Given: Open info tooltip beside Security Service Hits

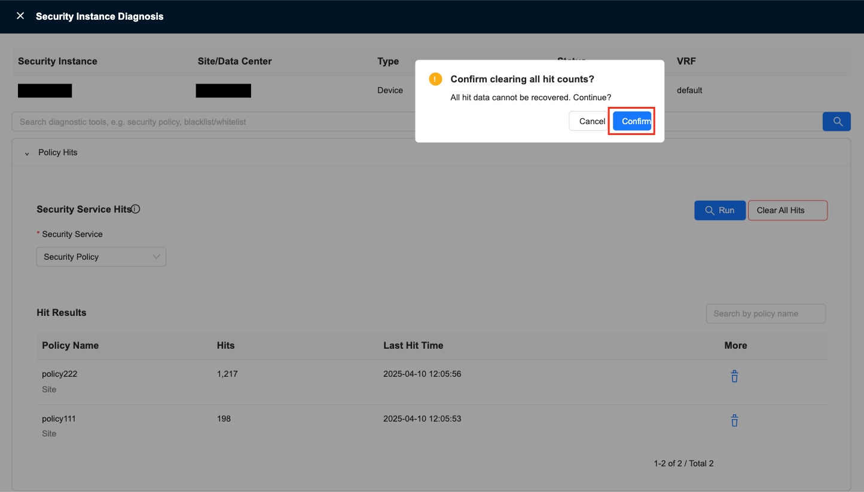Looking at the screenshot, I should [x=136, y=209].
